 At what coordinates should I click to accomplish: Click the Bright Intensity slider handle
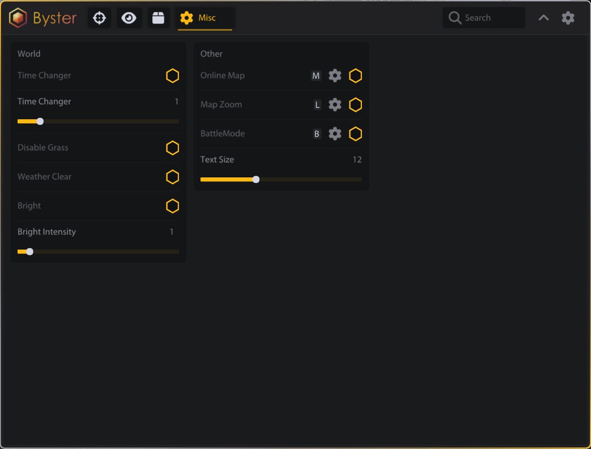pyautogui.click(x=30, y=252)
